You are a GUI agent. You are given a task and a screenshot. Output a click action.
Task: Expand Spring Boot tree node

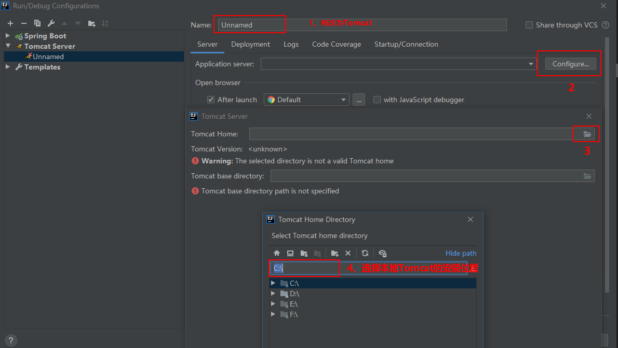coord(7,35)
